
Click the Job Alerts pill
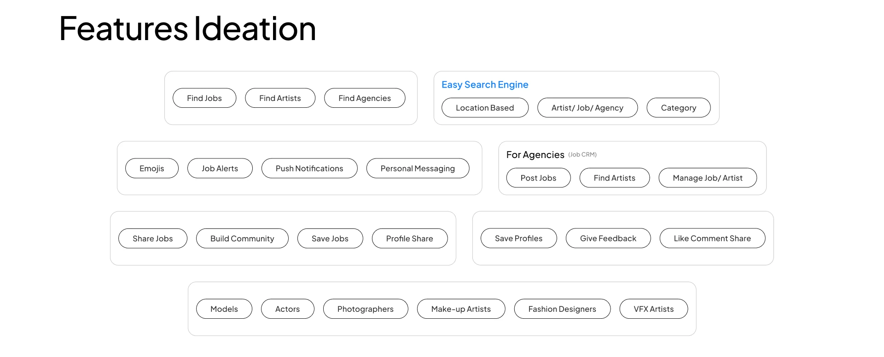220,169
